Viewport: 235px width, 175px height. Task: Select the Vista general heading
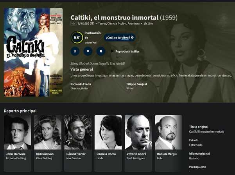pos(82,69)
